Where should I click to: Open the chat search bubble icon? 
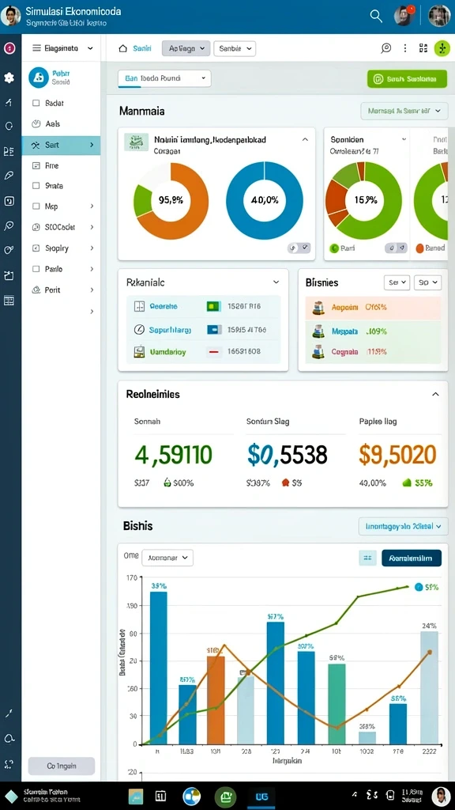tap(385, 48)
